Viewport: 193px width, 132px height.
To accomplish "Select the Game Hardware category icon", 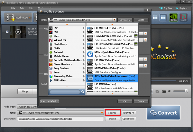I will click(x=51, y=64).
